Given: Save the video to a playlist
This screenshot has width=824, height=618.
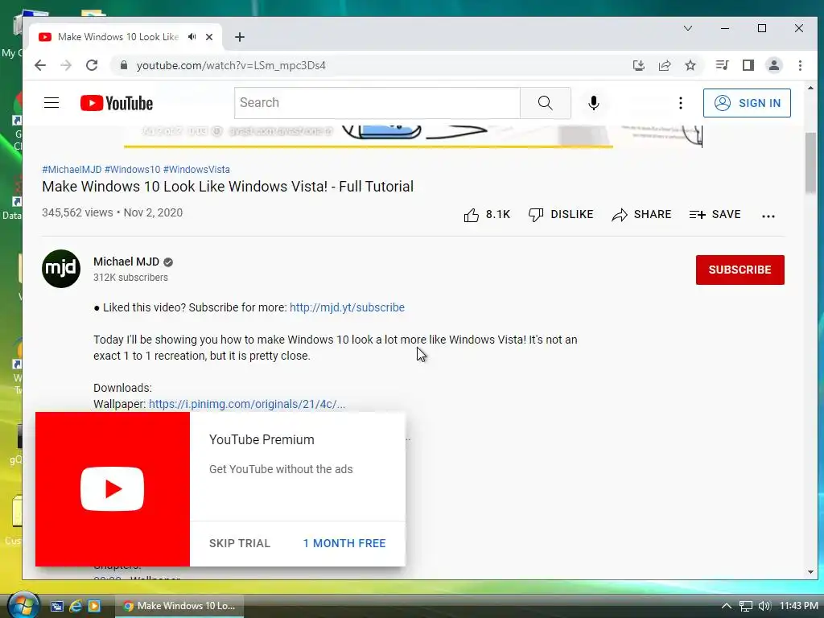Looking at the screenshot, I should click(x=715, y=214).
